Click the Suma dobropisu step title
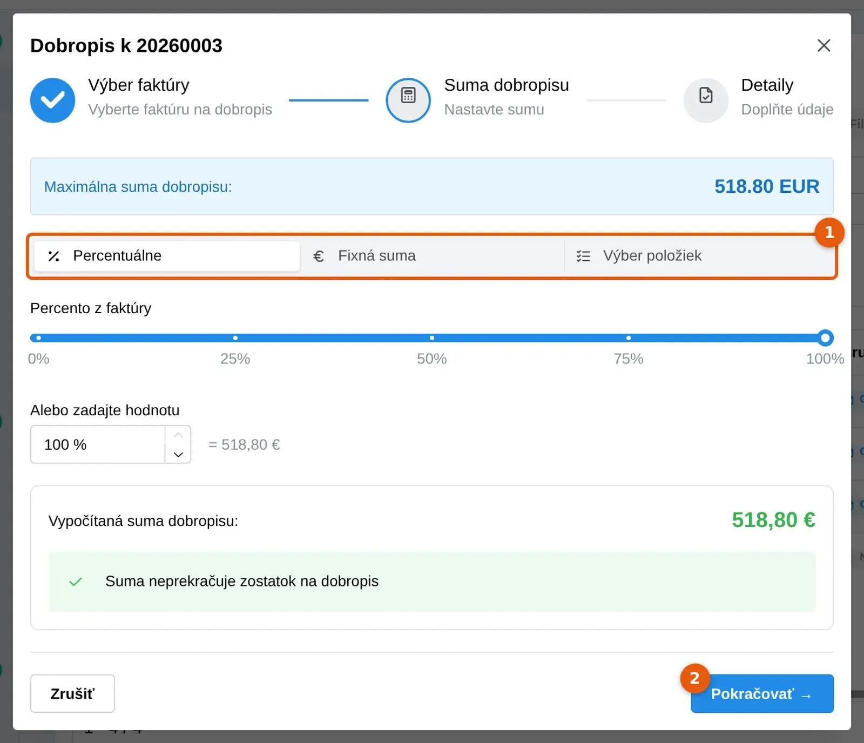This screenshot has height=743, width=864. coord(507,85)
